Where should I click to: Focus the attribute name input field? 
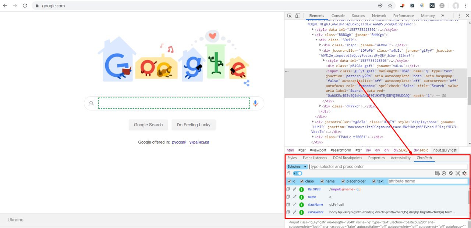428,181
